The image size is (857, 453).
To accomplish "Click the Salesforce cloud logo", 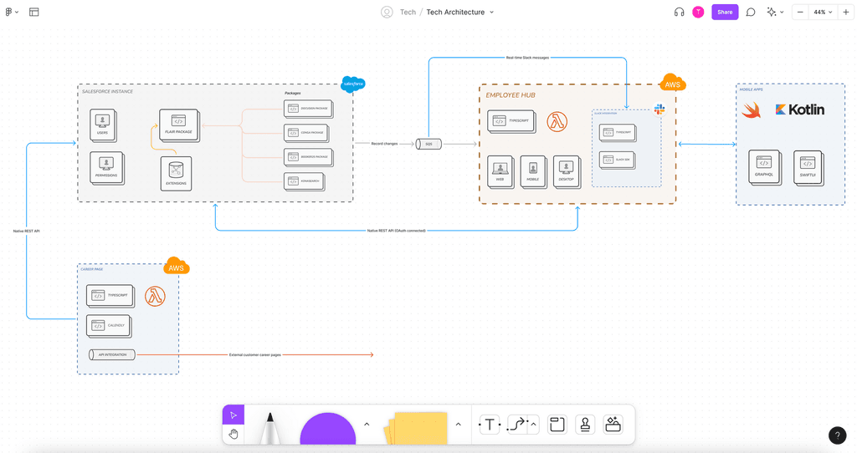I will (353, 84).
